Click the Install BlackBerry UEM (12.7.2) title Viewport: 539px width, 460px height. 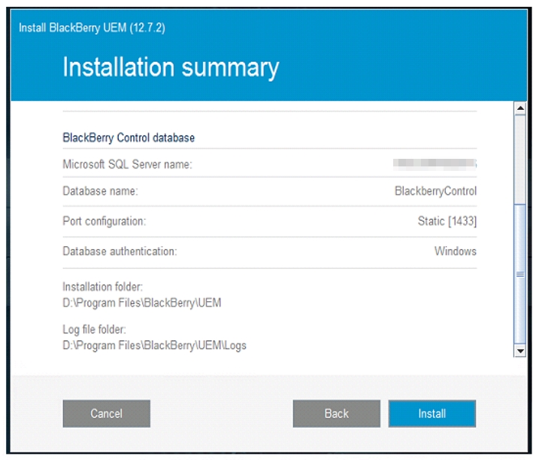pos(92,28)
